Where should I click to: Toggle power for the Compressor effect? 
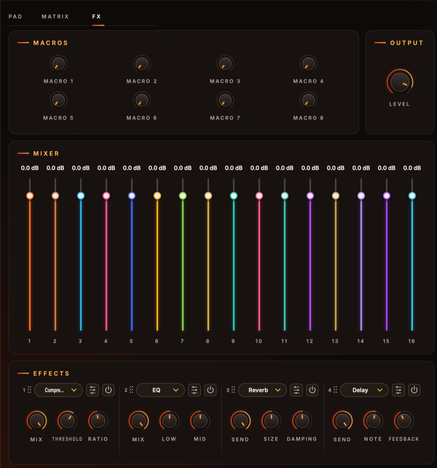(x=108, y=390)
